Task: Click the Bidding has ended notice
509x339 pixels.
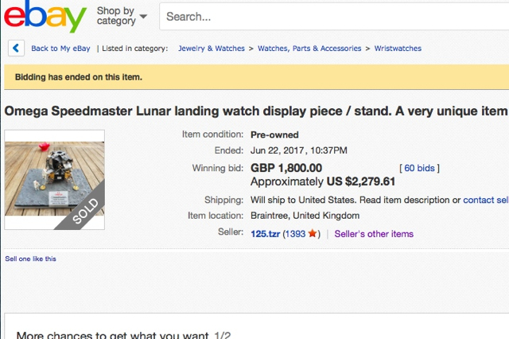Action: [x=78, y=77]
